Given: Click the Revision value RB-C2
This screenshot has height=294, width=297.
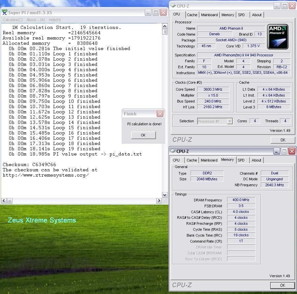Looking at the screenshot, I should [x=282, y=67].
